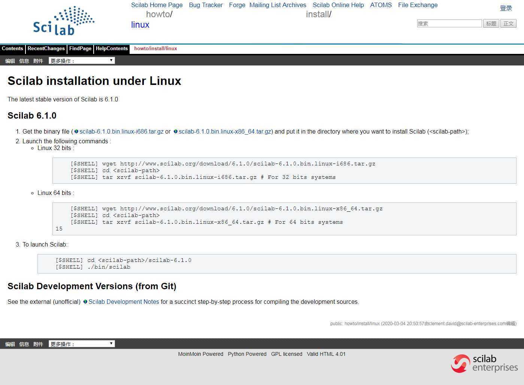Image resolution: width=524 pixels, height=385 pixels.
Task: Click the Scilab Enterprises logo in the footer
Action: 484,364
